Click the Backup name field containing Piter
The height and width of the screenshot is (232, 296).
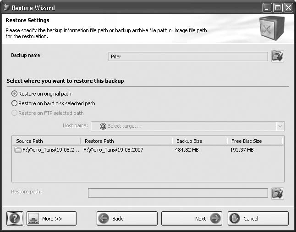point(188,57)
